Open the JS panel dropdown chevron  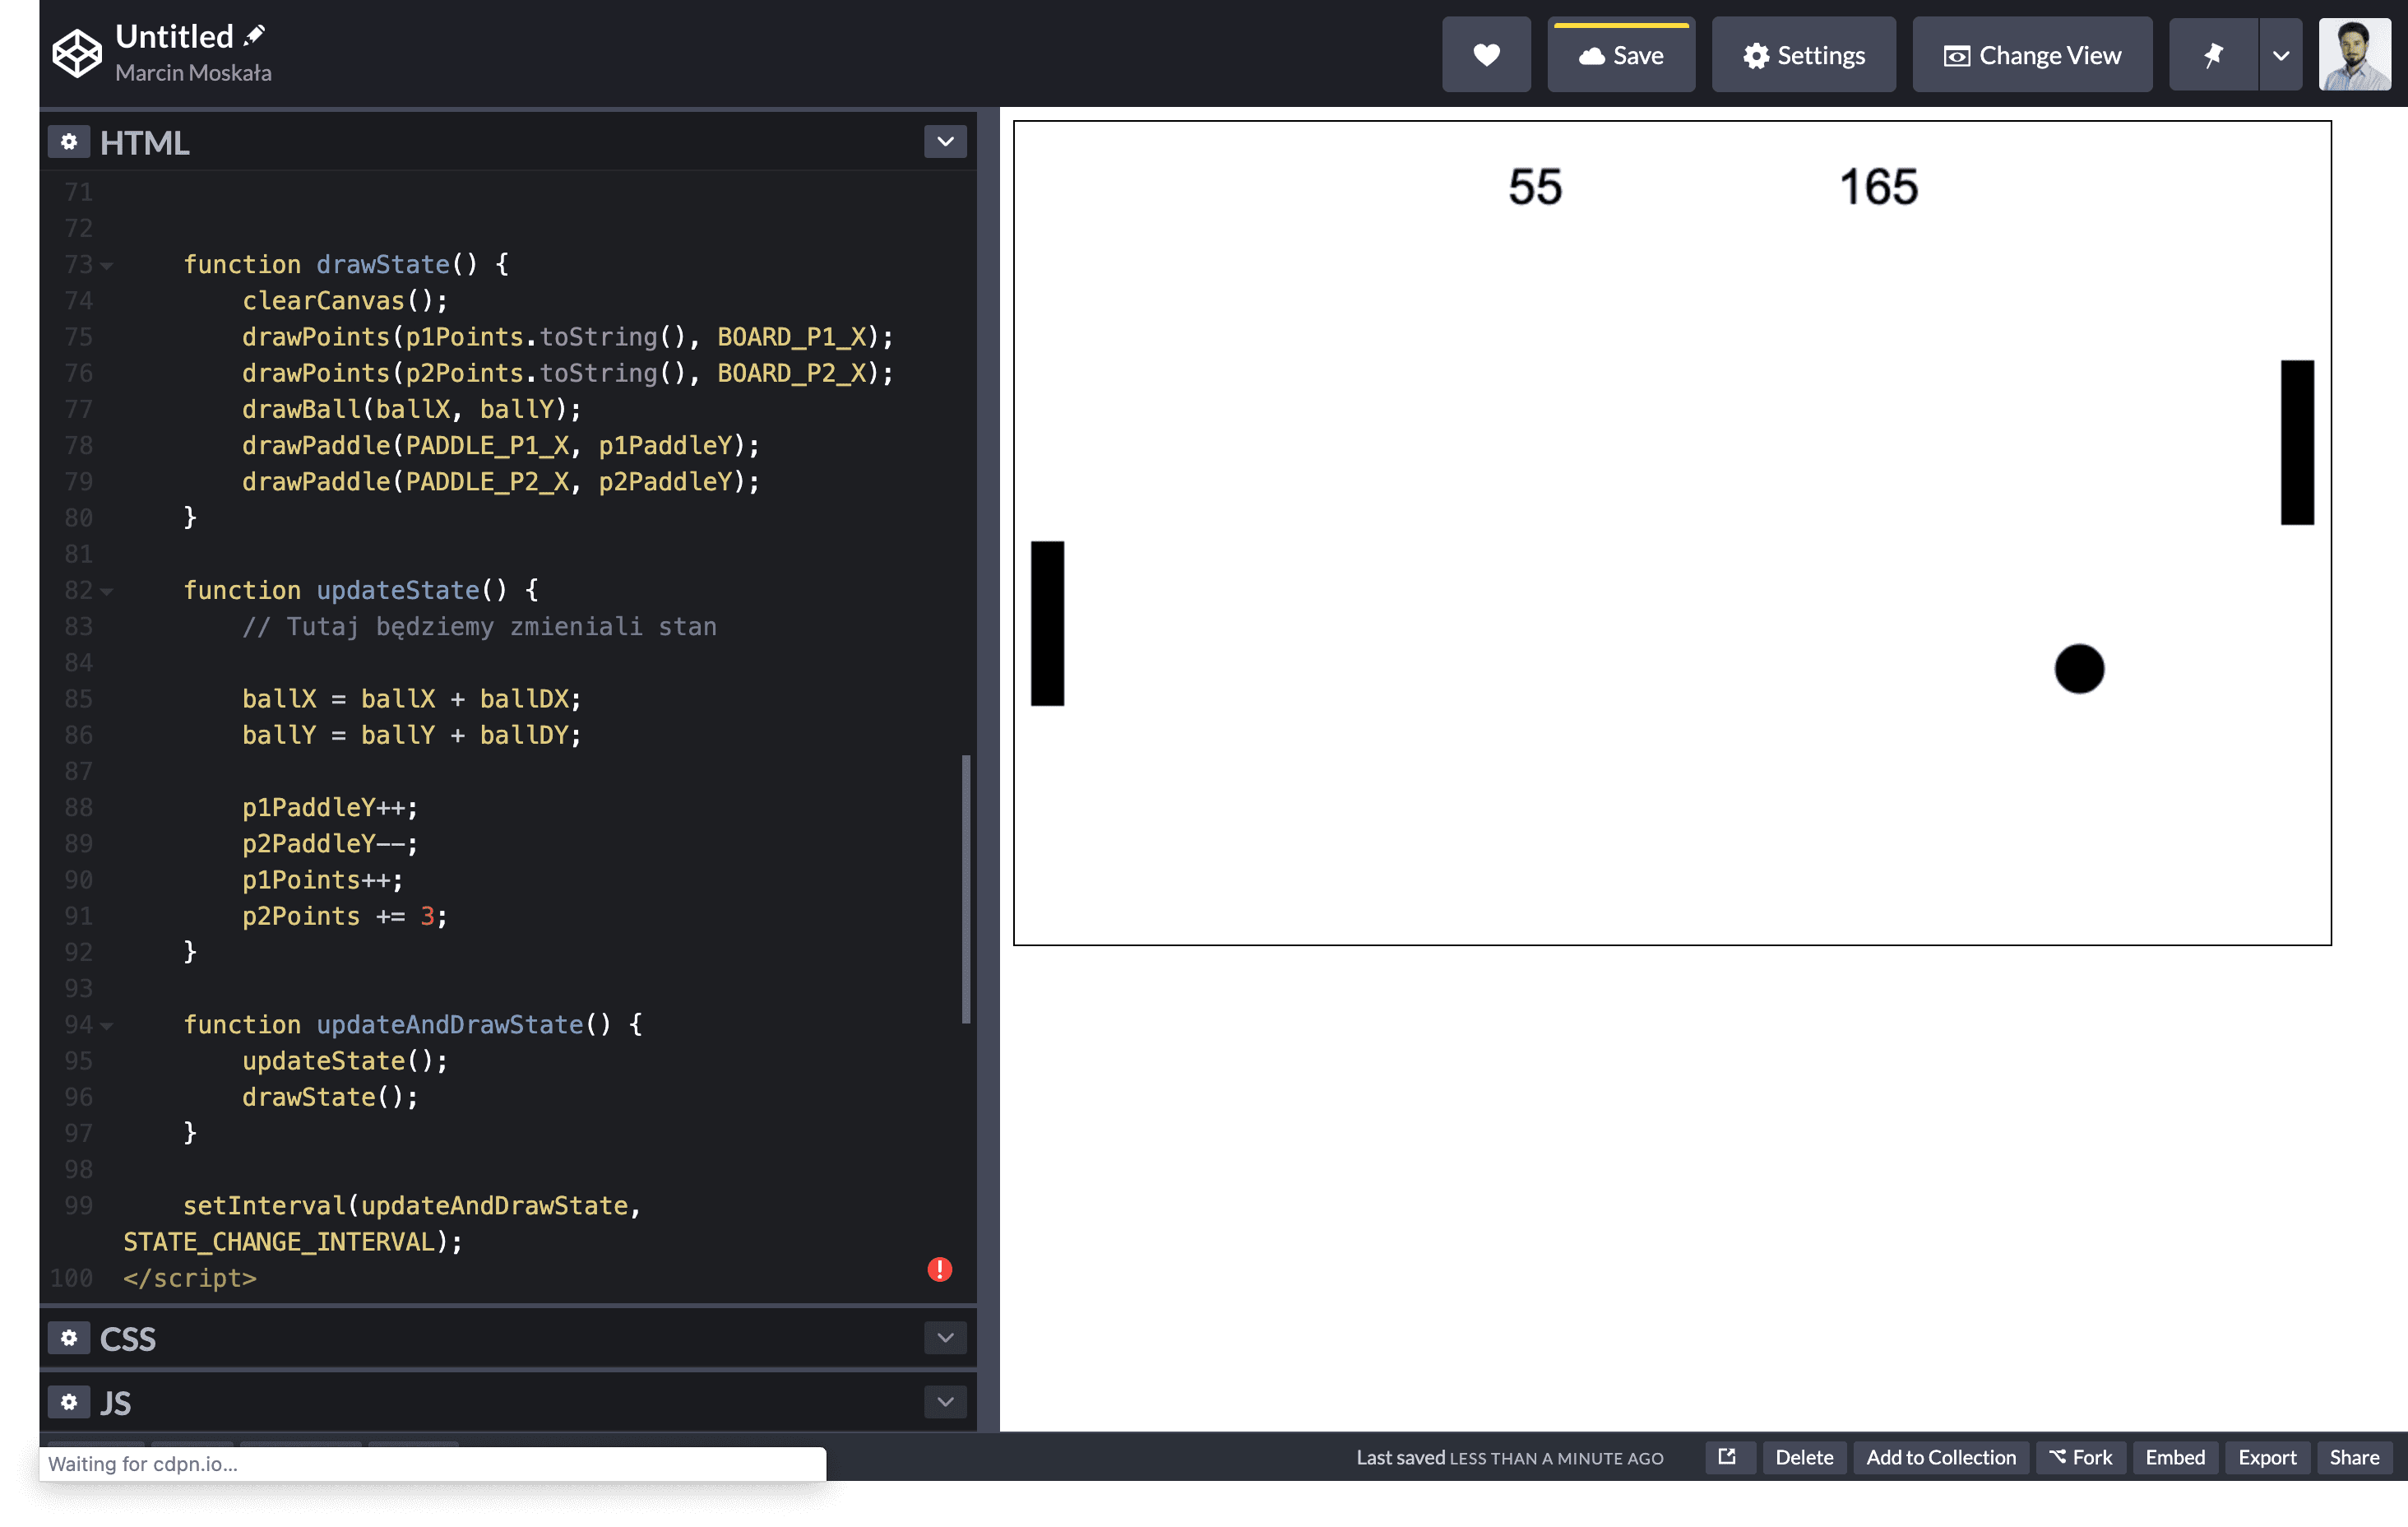click(945, 1402)
